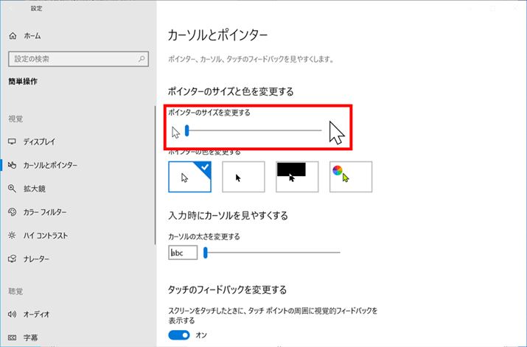Image resolution: width=527 pixels, height=347 pixels.
Task: Select the custom color pointer option
Action: click(351, 177)
